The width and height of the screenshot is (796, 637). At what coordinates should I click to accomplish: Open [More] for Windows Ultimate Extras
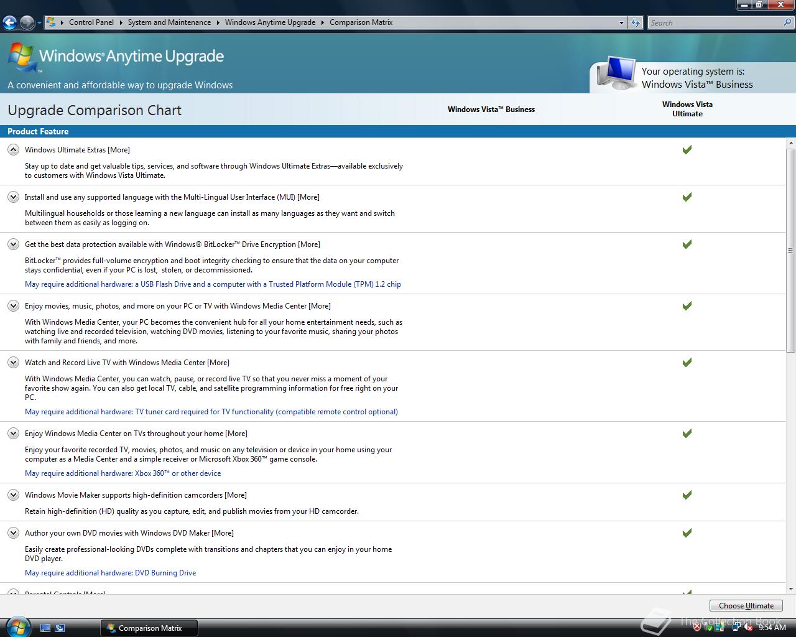[119, 150]
